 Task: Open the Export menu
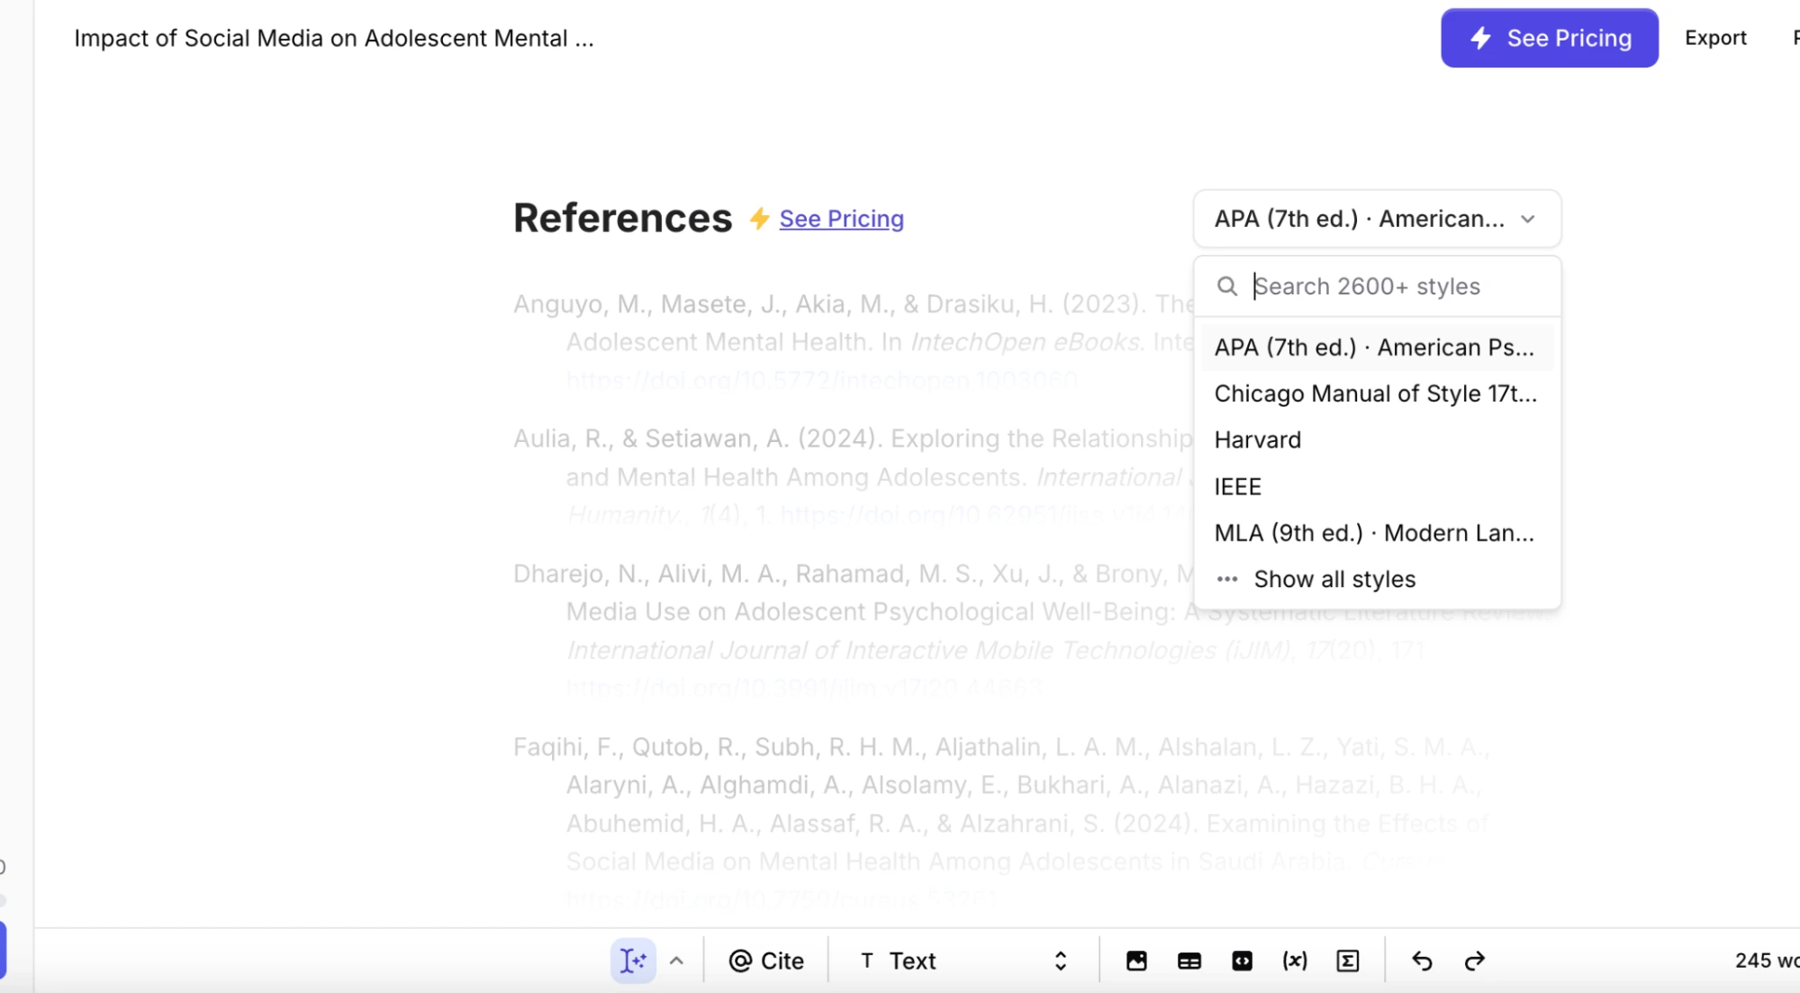tap(1715, 38)
